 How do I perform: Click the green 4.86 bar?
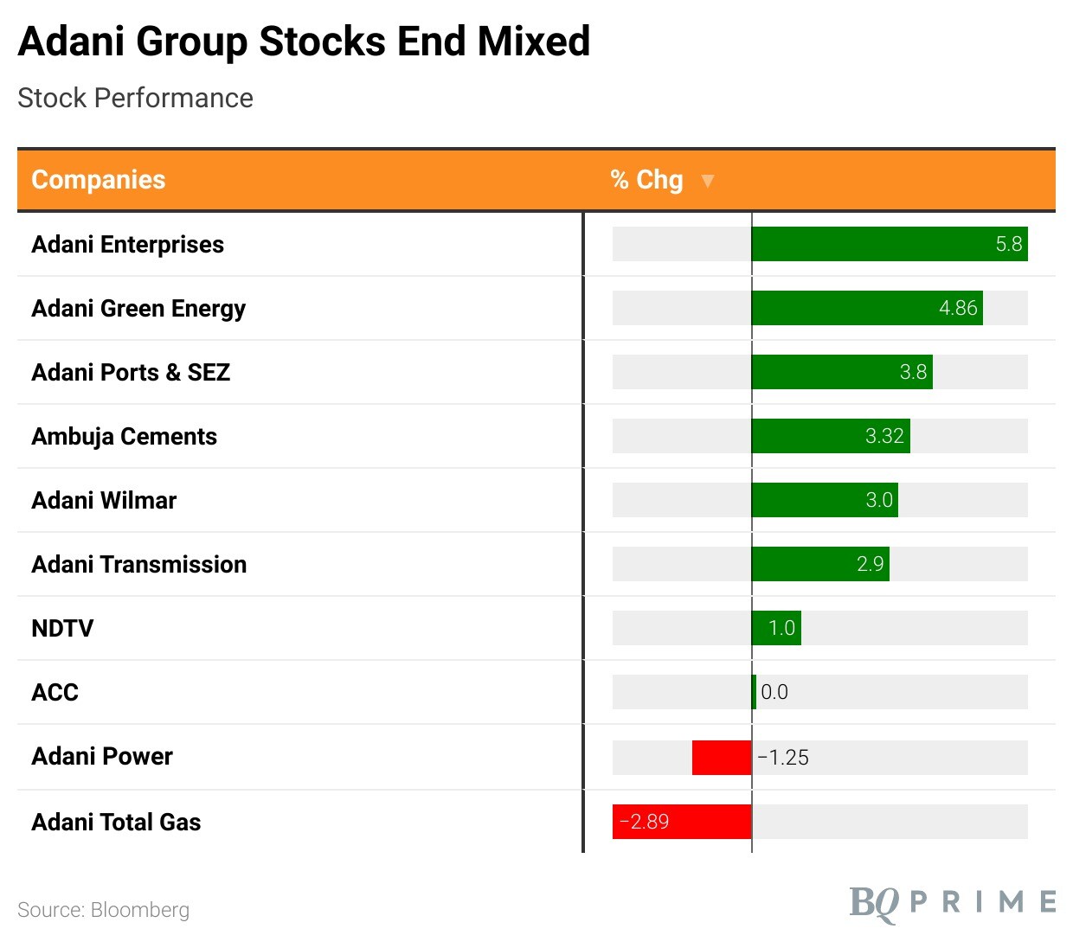coord(867,308)
